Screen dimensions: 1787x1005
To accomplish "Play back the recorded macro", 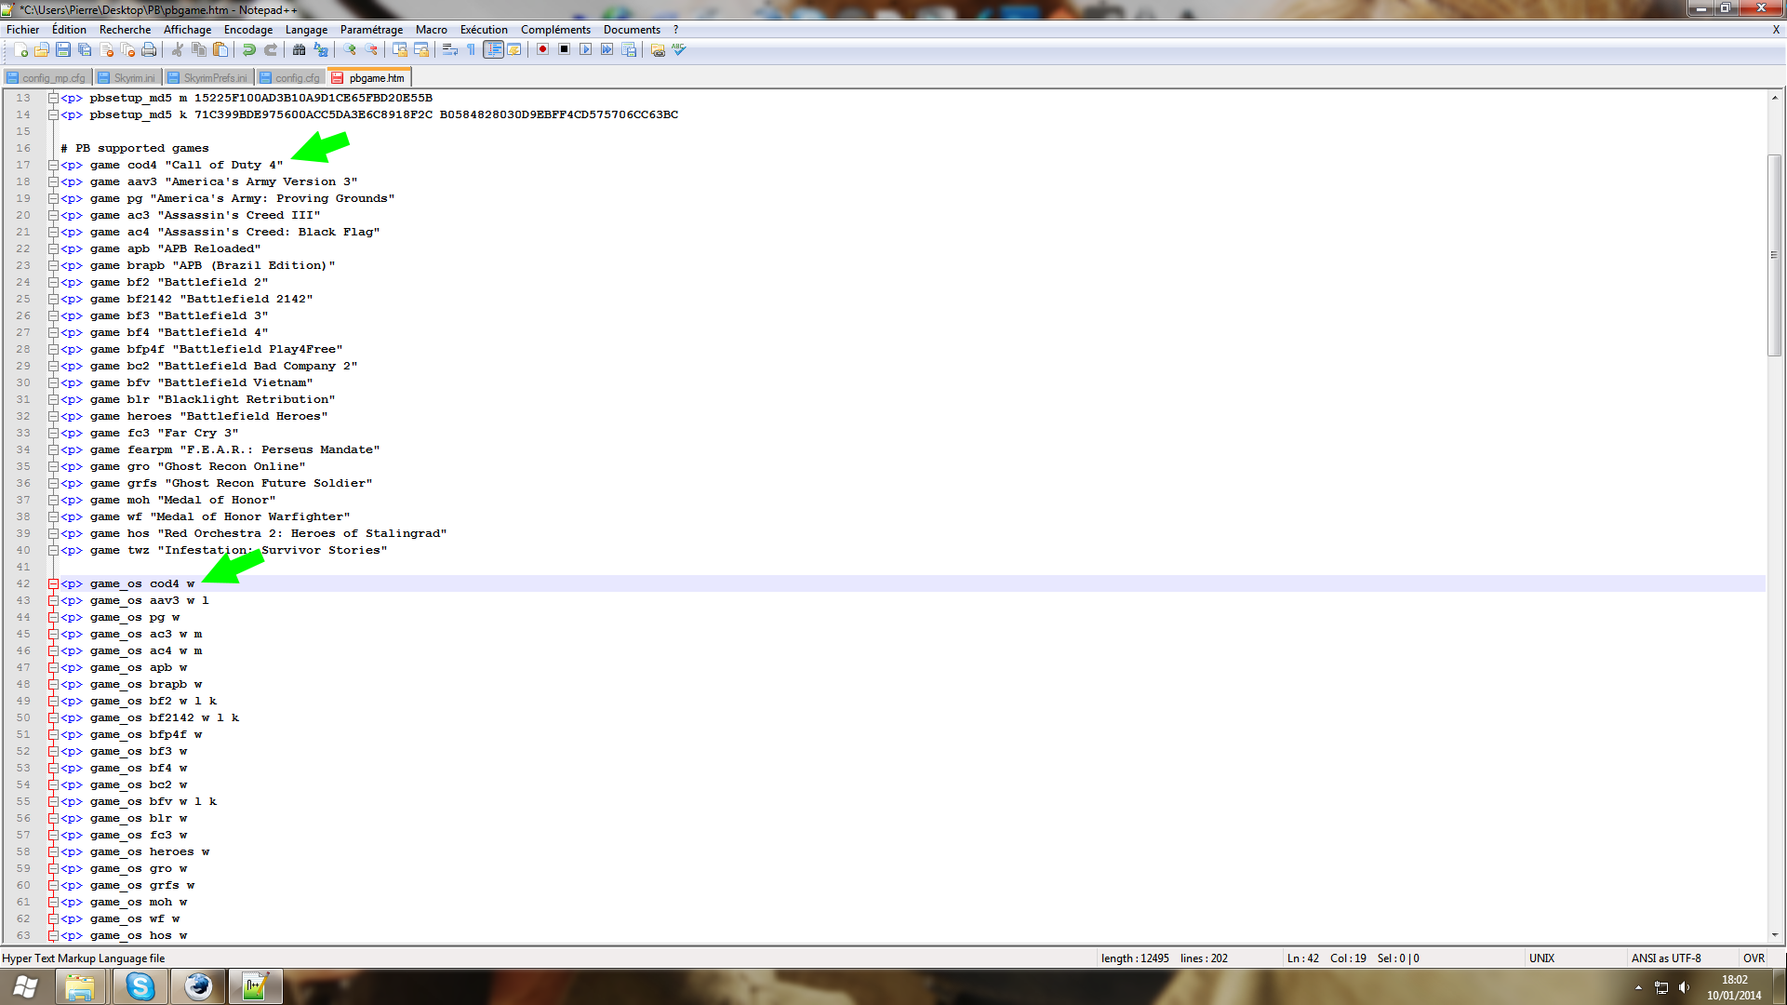I will pyautogui.click(x=585, y=50).
